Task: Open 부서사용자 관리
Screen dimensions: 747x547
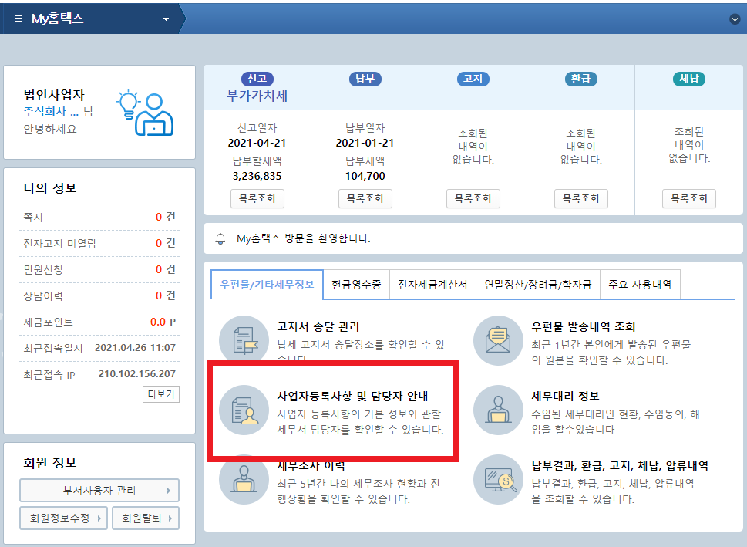Action: click(99, 490)
